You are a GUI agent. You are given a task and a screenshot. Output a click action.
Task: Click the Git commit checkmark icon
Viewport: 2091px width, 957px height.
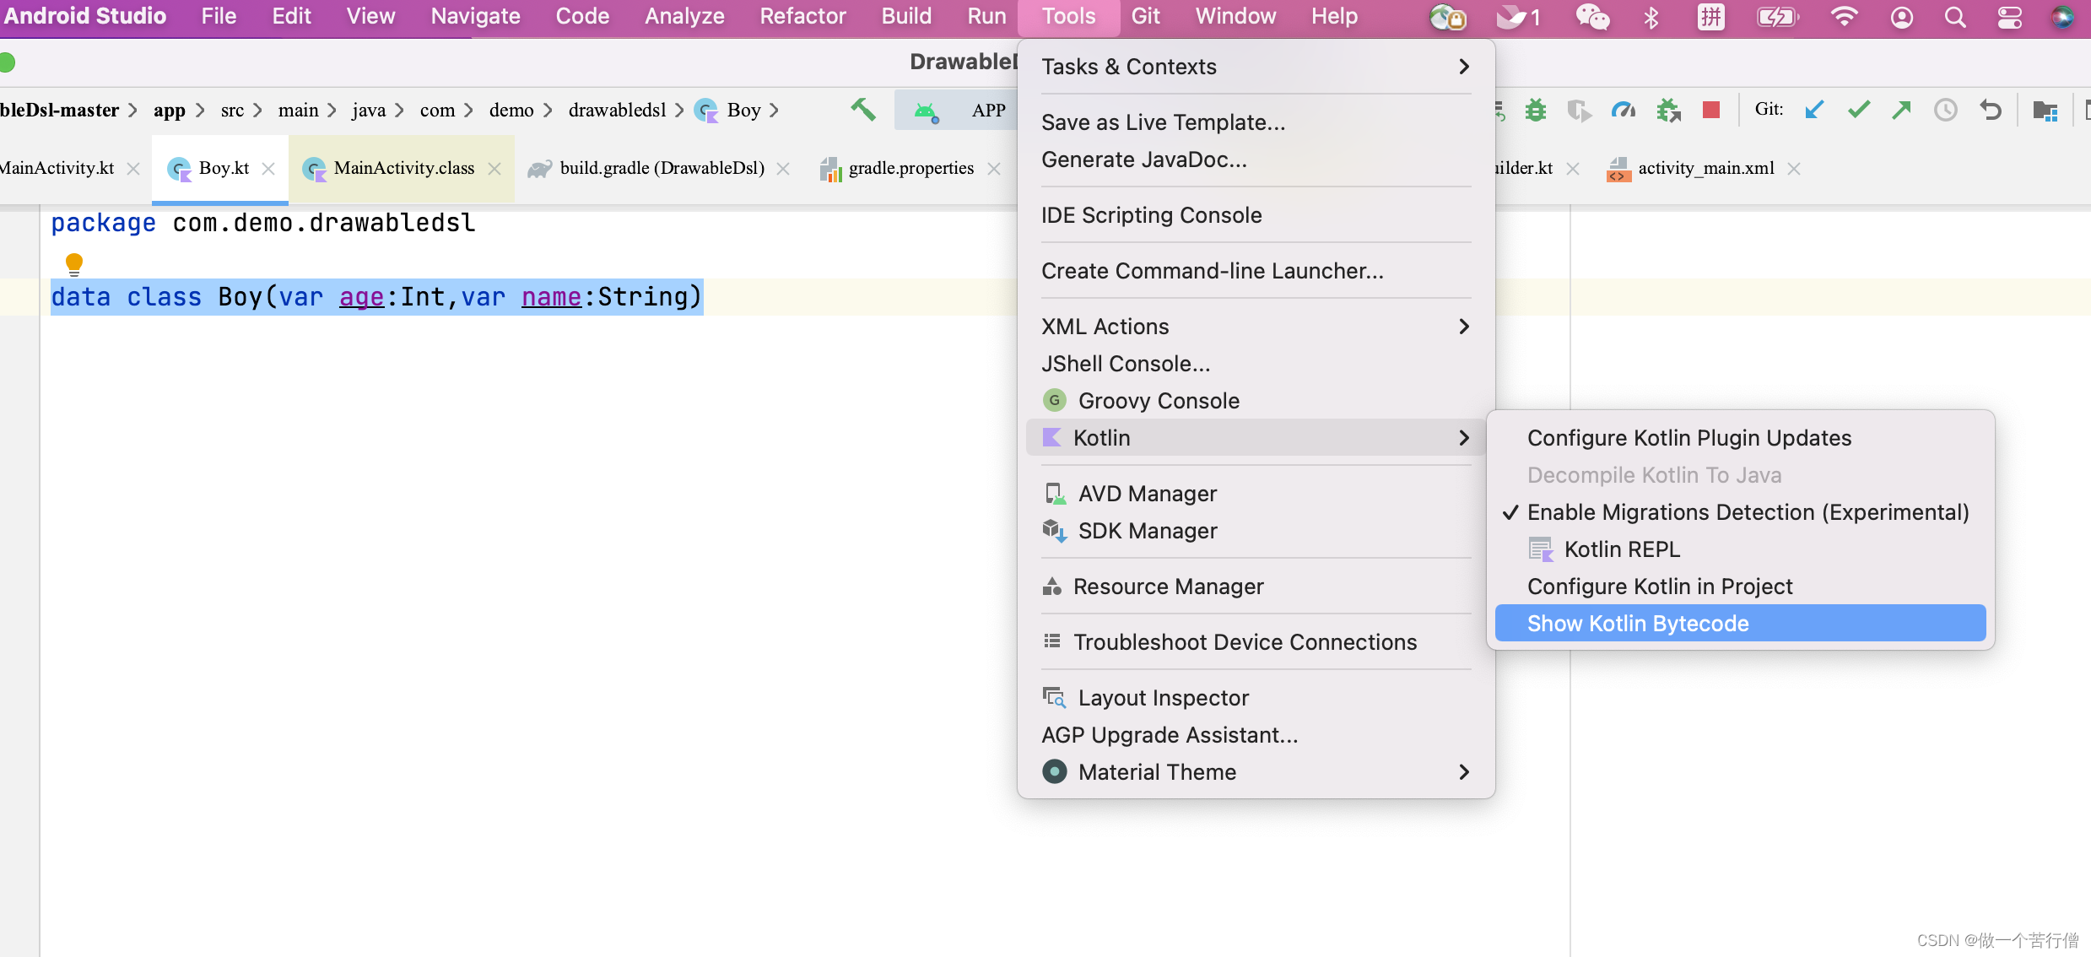coord(1858,110)
